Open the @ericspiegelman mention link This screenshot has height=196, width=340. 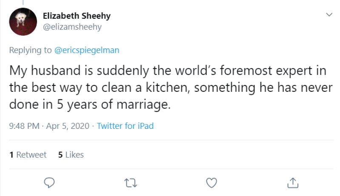87,50
